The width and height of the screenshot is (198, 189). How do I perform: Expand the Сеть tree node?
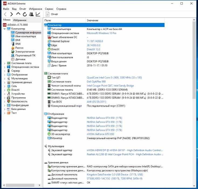tap(5, 86)
